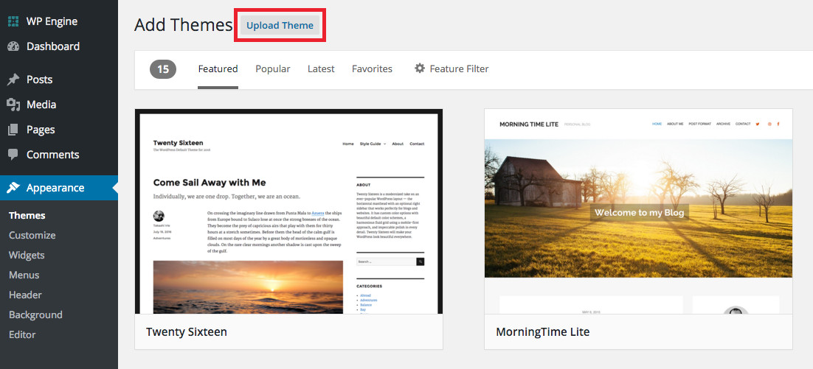Click the Twenty Sixteen theme preview thumbnail
This screenshot has height=369, width=813.
[288, 211]
